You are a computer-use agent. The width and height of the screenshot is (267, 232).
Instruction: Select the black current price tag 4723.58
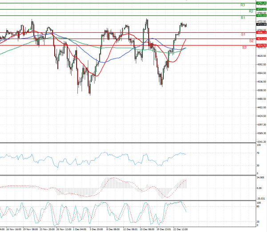coord(262,24)
